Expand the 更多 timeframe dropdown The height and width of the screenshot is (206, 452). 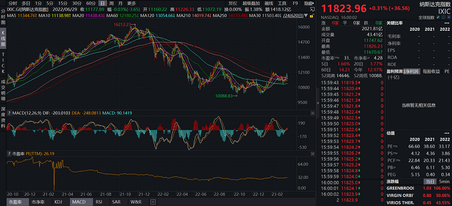click(132, 3)
